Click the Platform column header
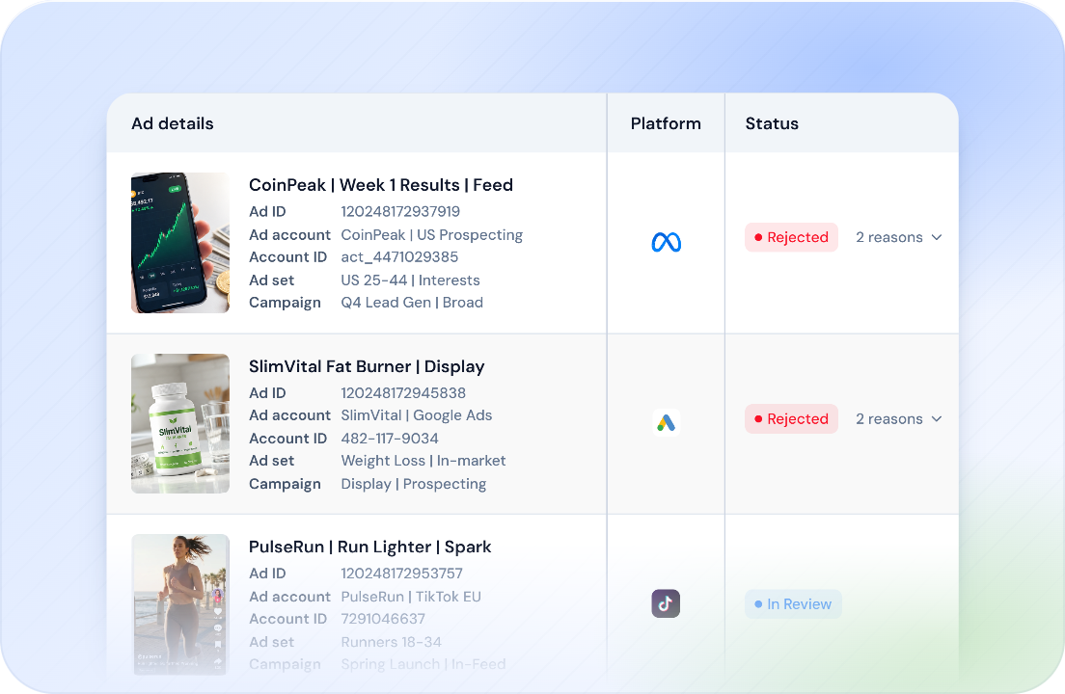Viewport: 1065px width, 694px height. 666,123
